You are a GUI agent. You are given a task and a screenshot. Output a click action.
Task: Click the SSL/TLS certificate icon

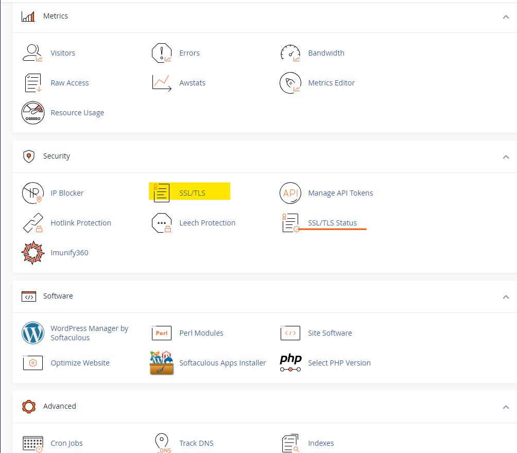[x=161, y=193]
